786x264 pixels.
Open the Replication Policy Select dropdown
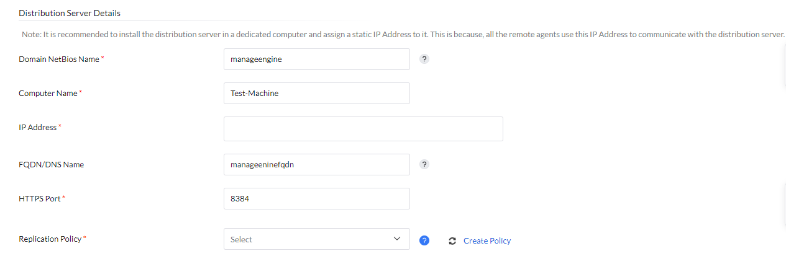[311, 239]
